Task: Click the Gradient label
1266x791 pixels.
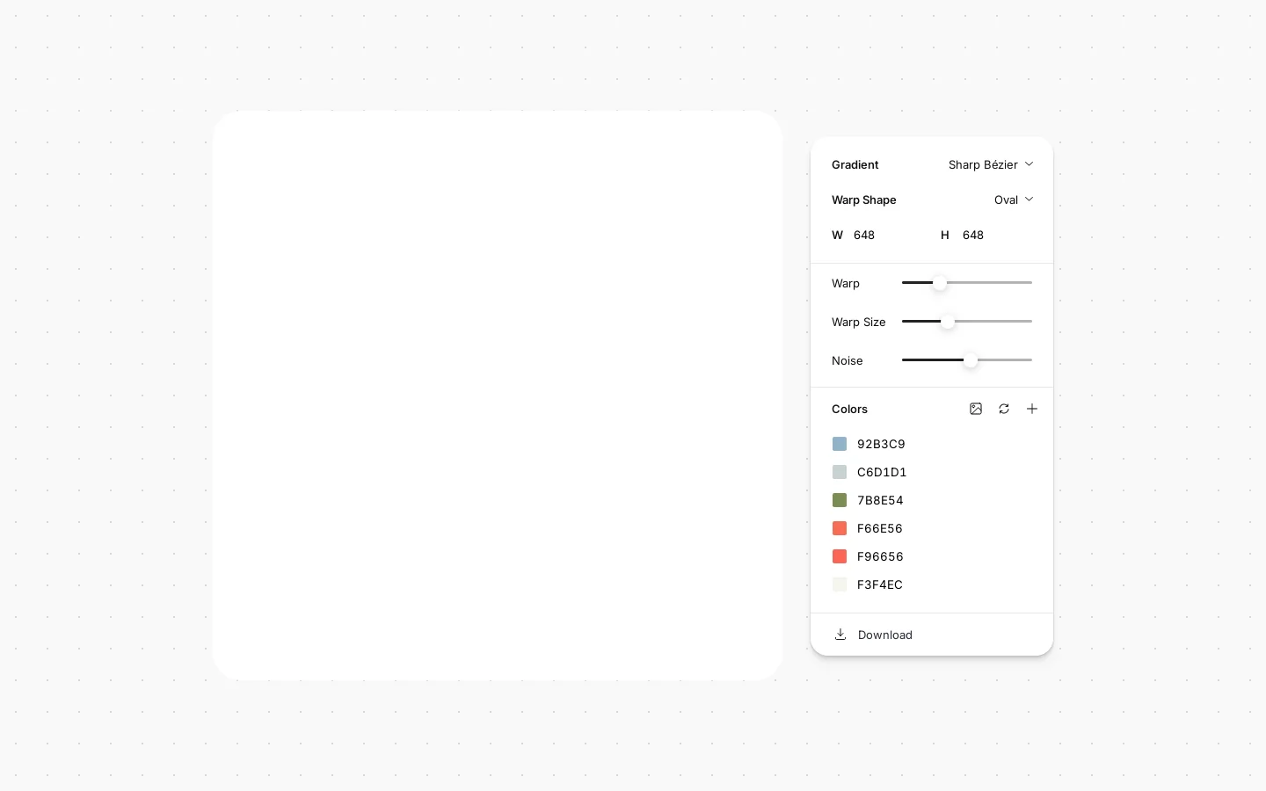Action: [x=855, y=164]
